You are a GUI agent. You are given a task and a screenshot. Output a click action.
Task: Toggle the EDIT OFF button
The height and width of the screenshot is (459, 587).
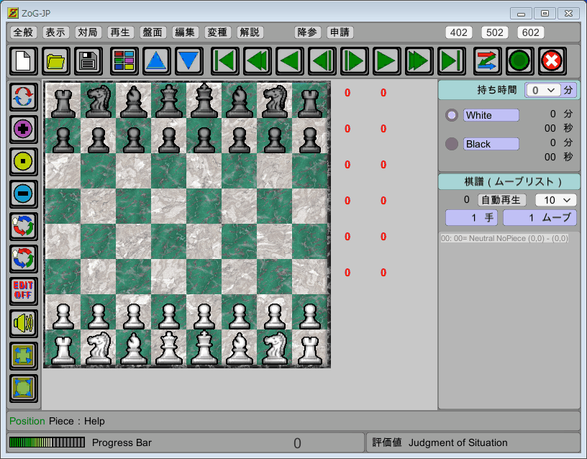tap(24, 291)
